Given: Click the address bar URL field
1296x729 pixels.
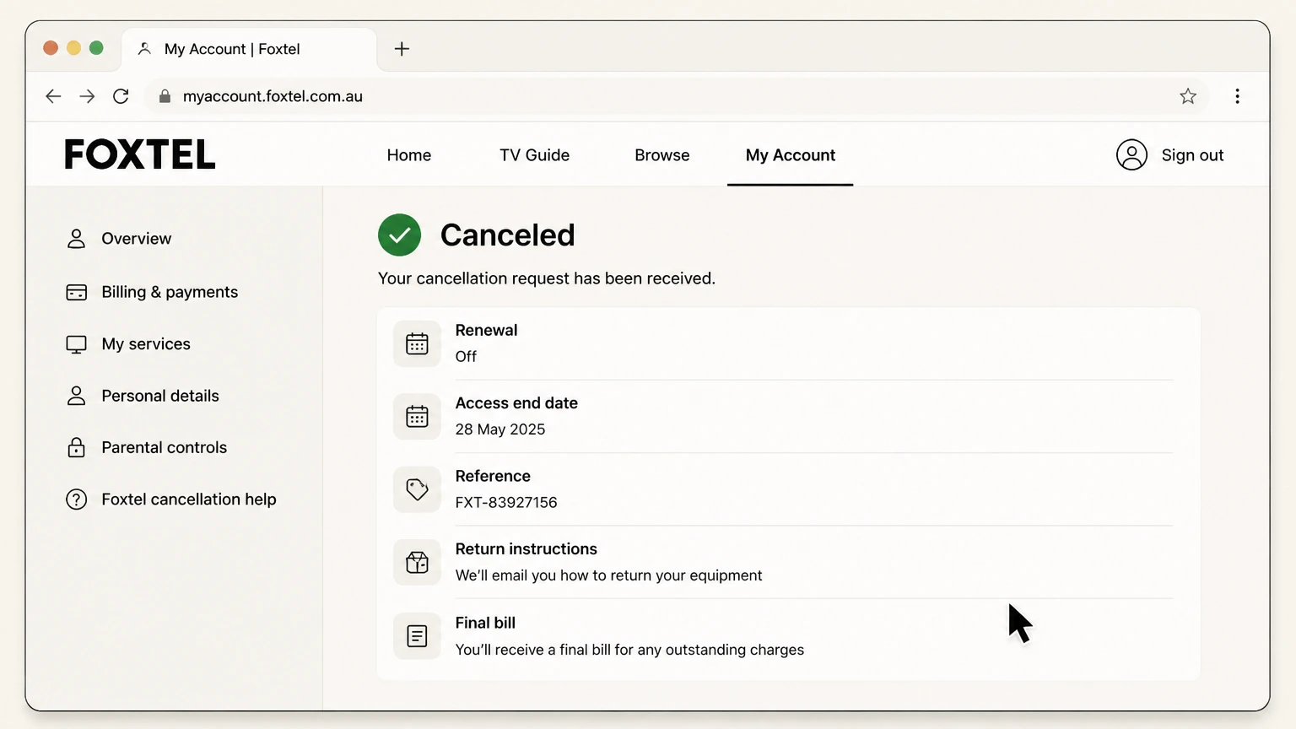Looking at the screenshot, I should [x=675, y=96].
